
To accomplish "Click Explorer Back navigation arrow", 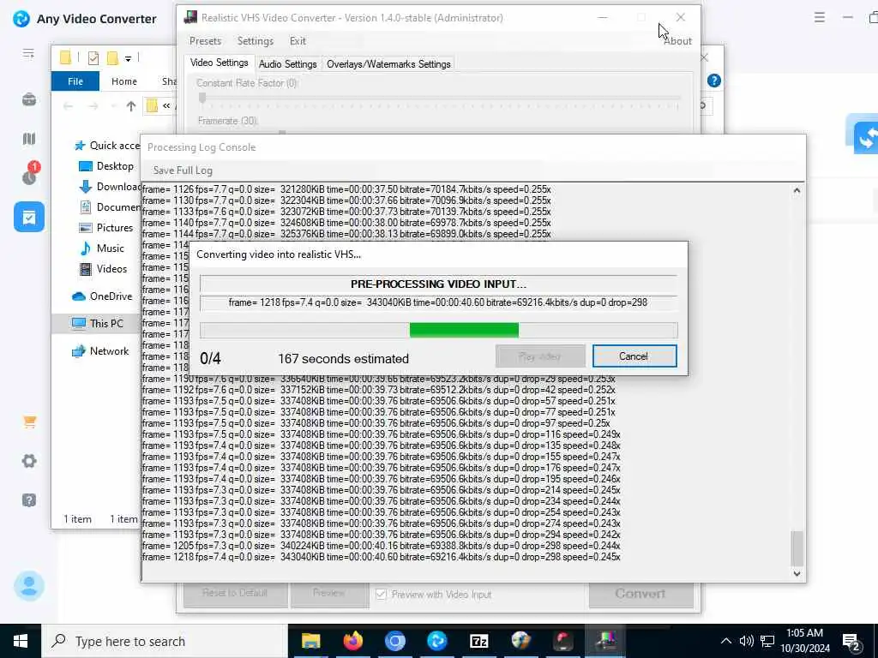I will (x=69, y=105).
